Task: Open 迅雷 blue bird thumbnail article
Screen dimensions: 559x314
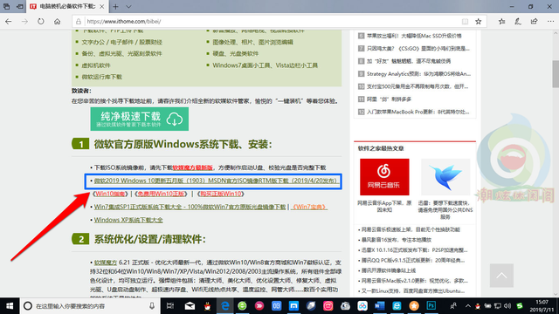Action: tap(445, 177)
